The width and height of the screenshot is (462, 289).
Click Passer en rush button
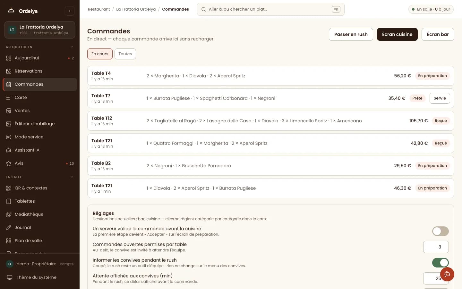tap(351, 34)
